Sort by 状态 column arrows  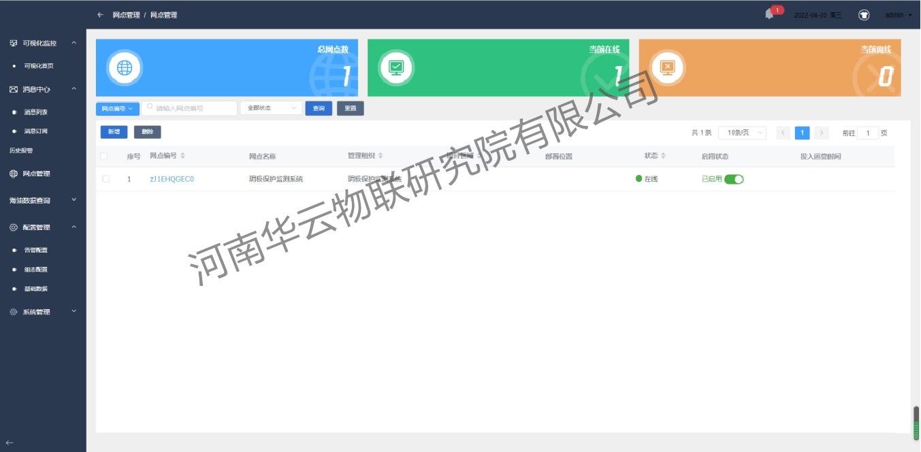pos(663,156)
